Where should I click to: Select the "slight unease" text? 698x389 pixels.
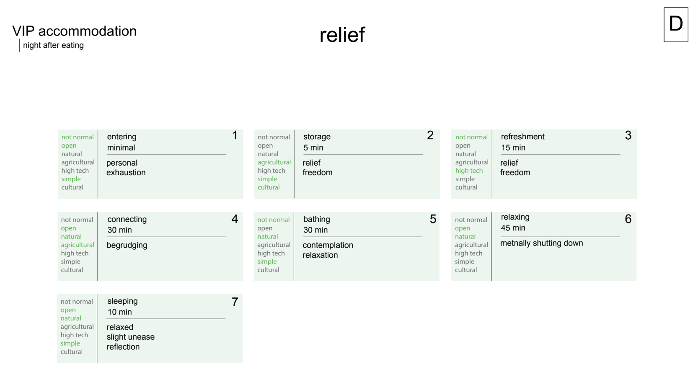[130, 337]
